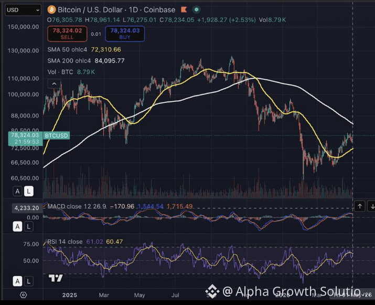
Task: Click the Mar label next to 2025
Action: click(104, 295)
